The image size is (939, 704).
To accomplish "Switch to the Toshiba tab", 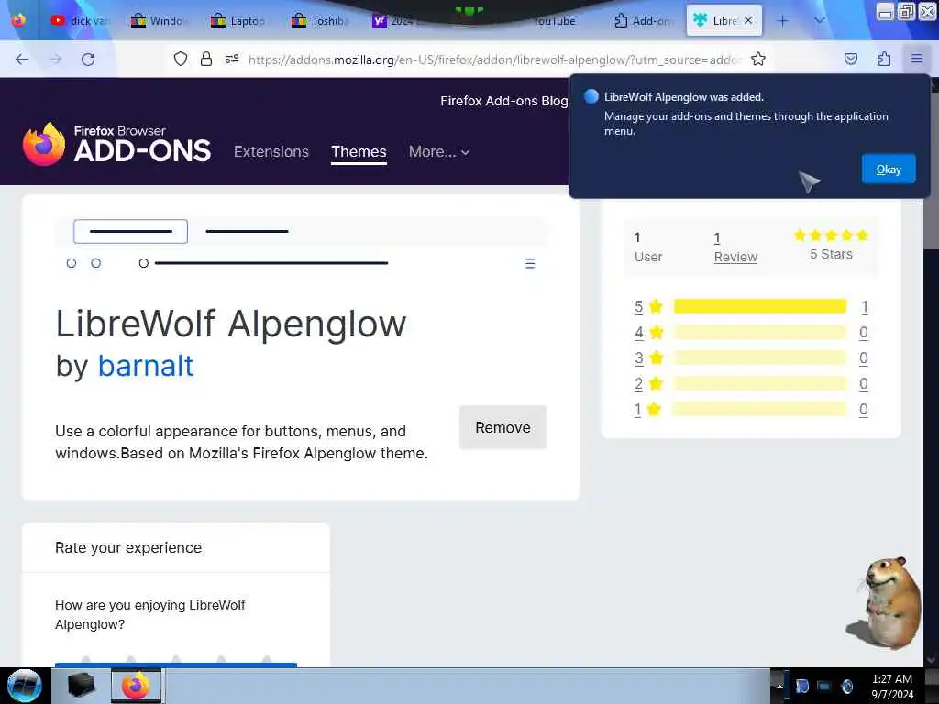I will pyautogui.click(x=320, y=20).
